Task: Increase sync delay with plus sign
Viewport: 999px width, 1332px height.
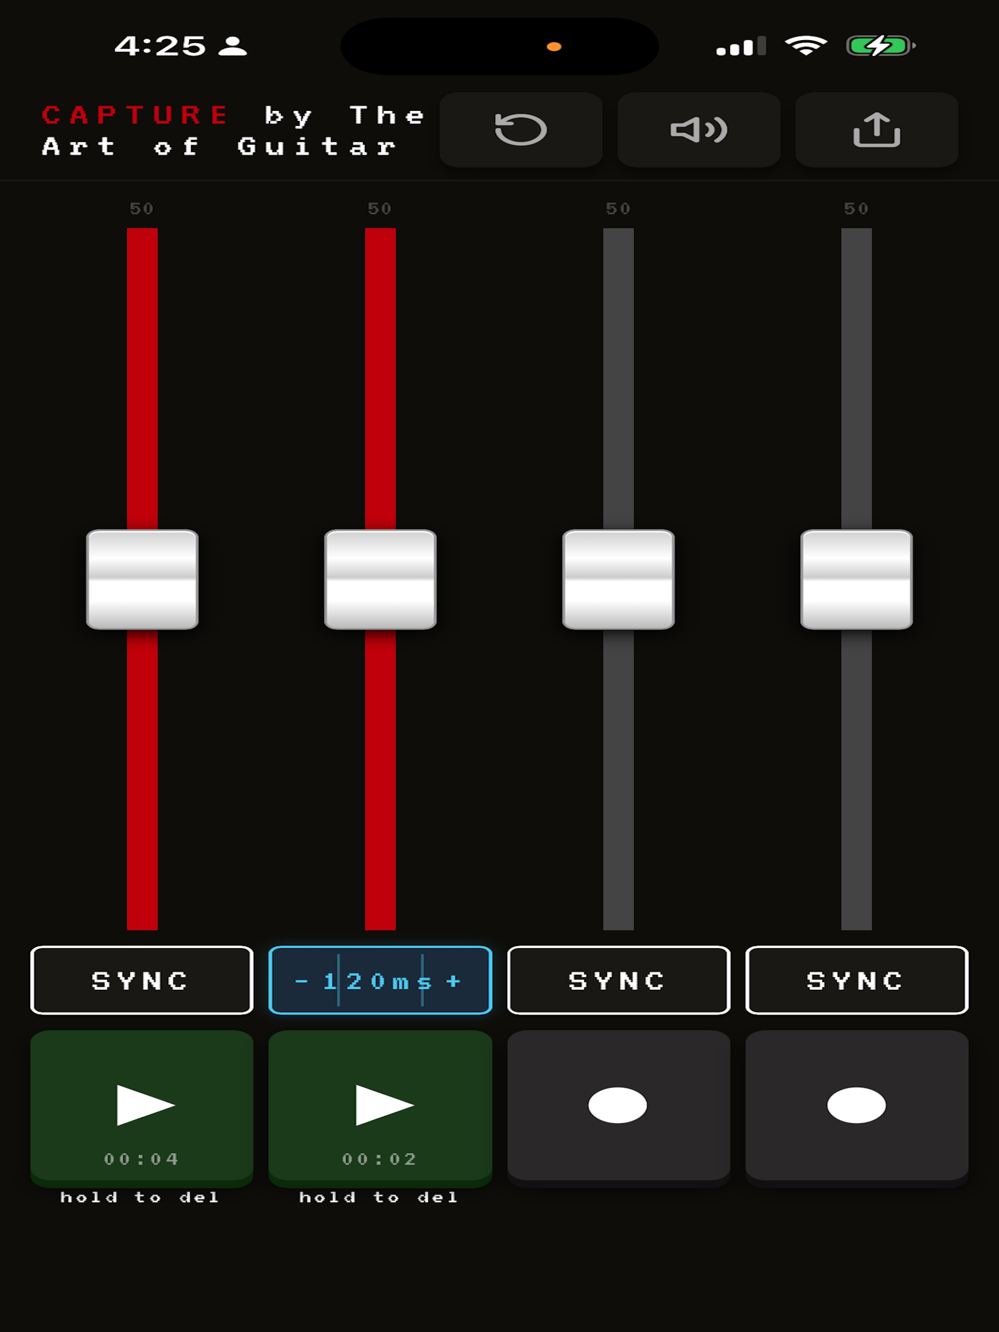Action: (454, 982)
